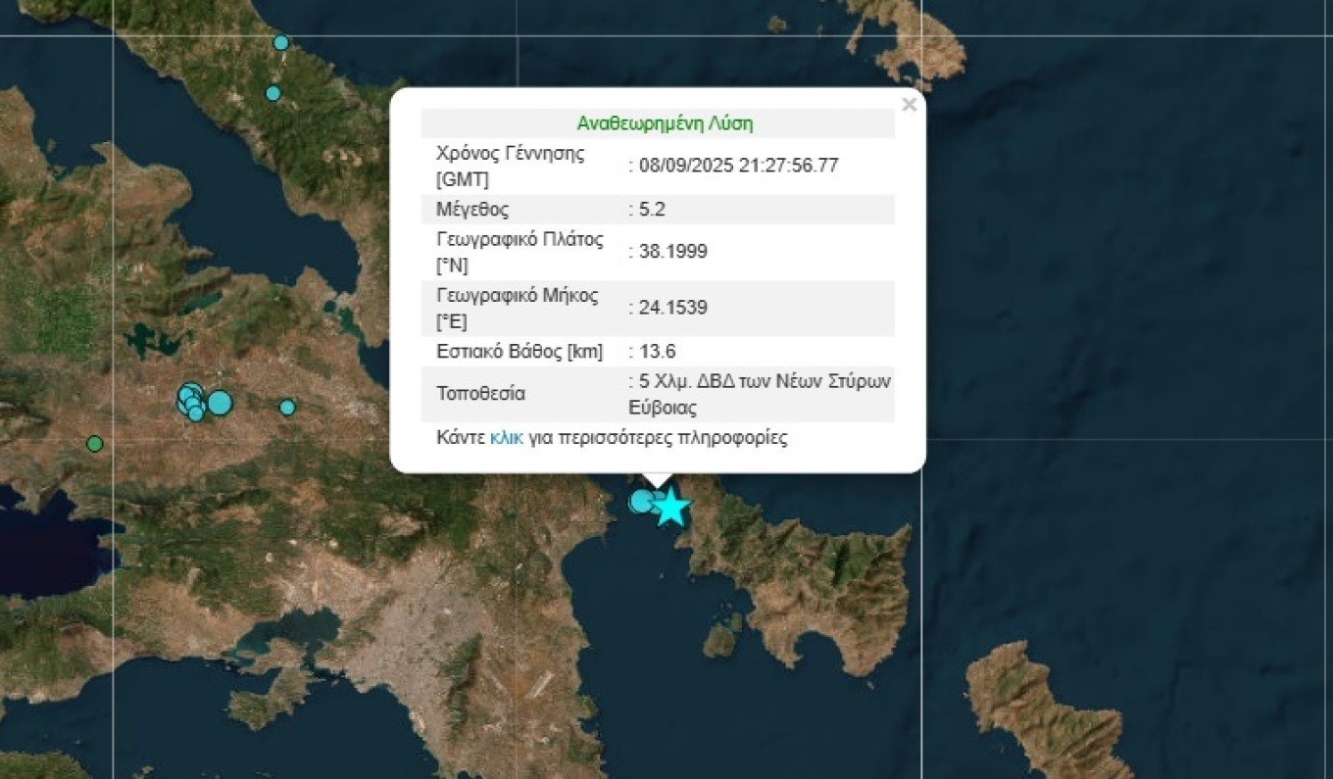Image resolution: width=1333 pixels, height=779 pixels.
Task: Click the topmost circle in the overlapping cluster
Action: click(x=190, y=392)
